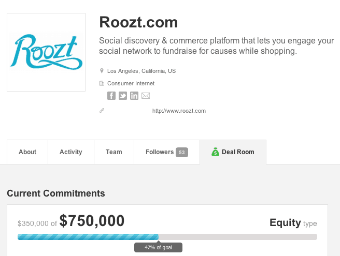The width and height of the screenshot is (340, 256).
Task: Click the Consumer Internet market link
Action: coord(131,83)
